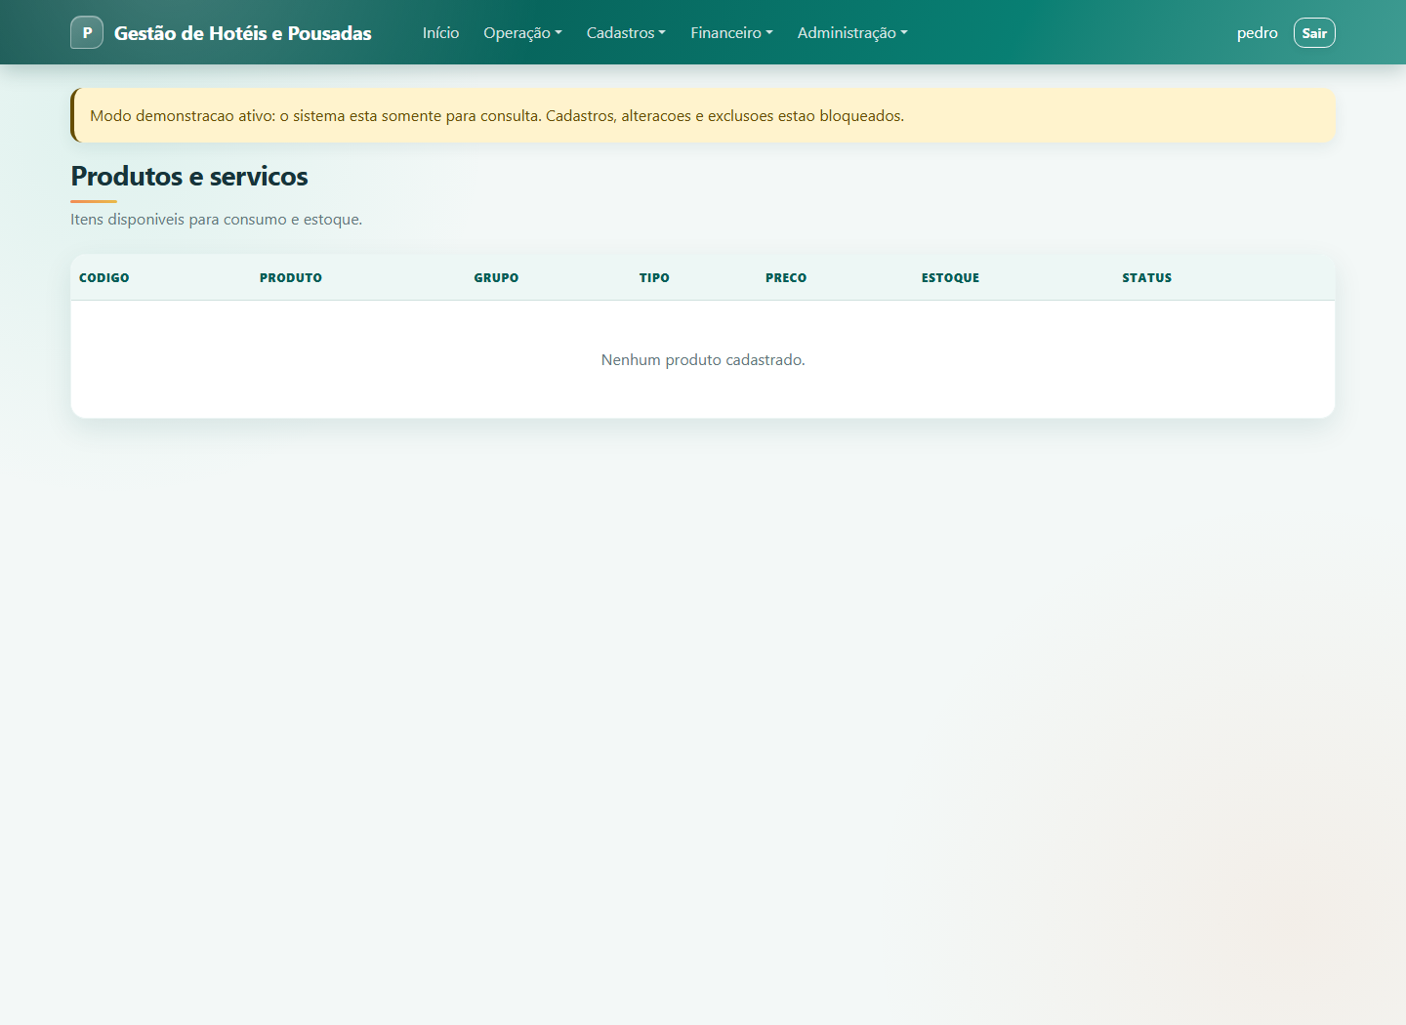The width and height of the screenshot is (1406, 1025).
Task: Click the P logo icon
Action: 87,32
